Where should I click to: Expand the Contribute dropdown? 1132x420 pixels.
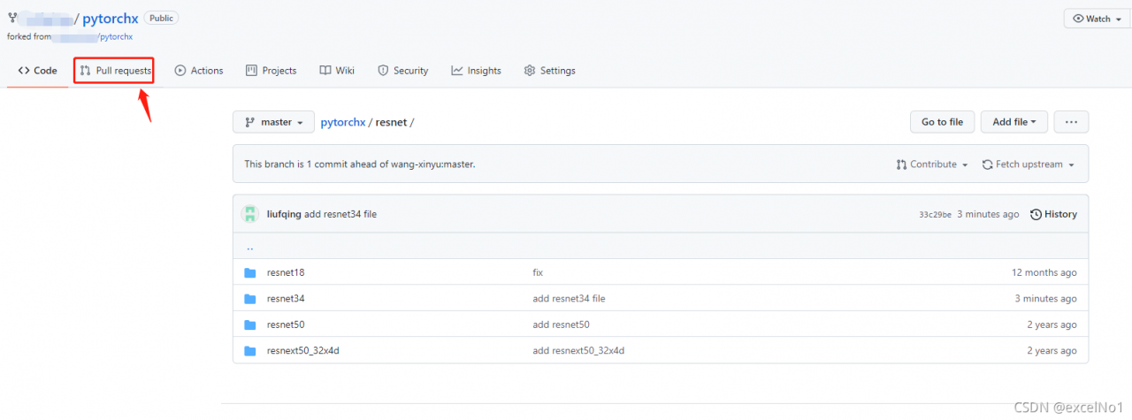pyautogui.click(x=932, y=164)
